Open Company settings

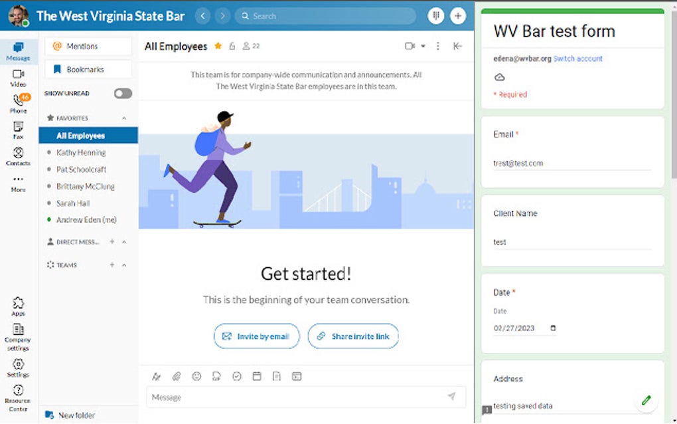(18, 337)
